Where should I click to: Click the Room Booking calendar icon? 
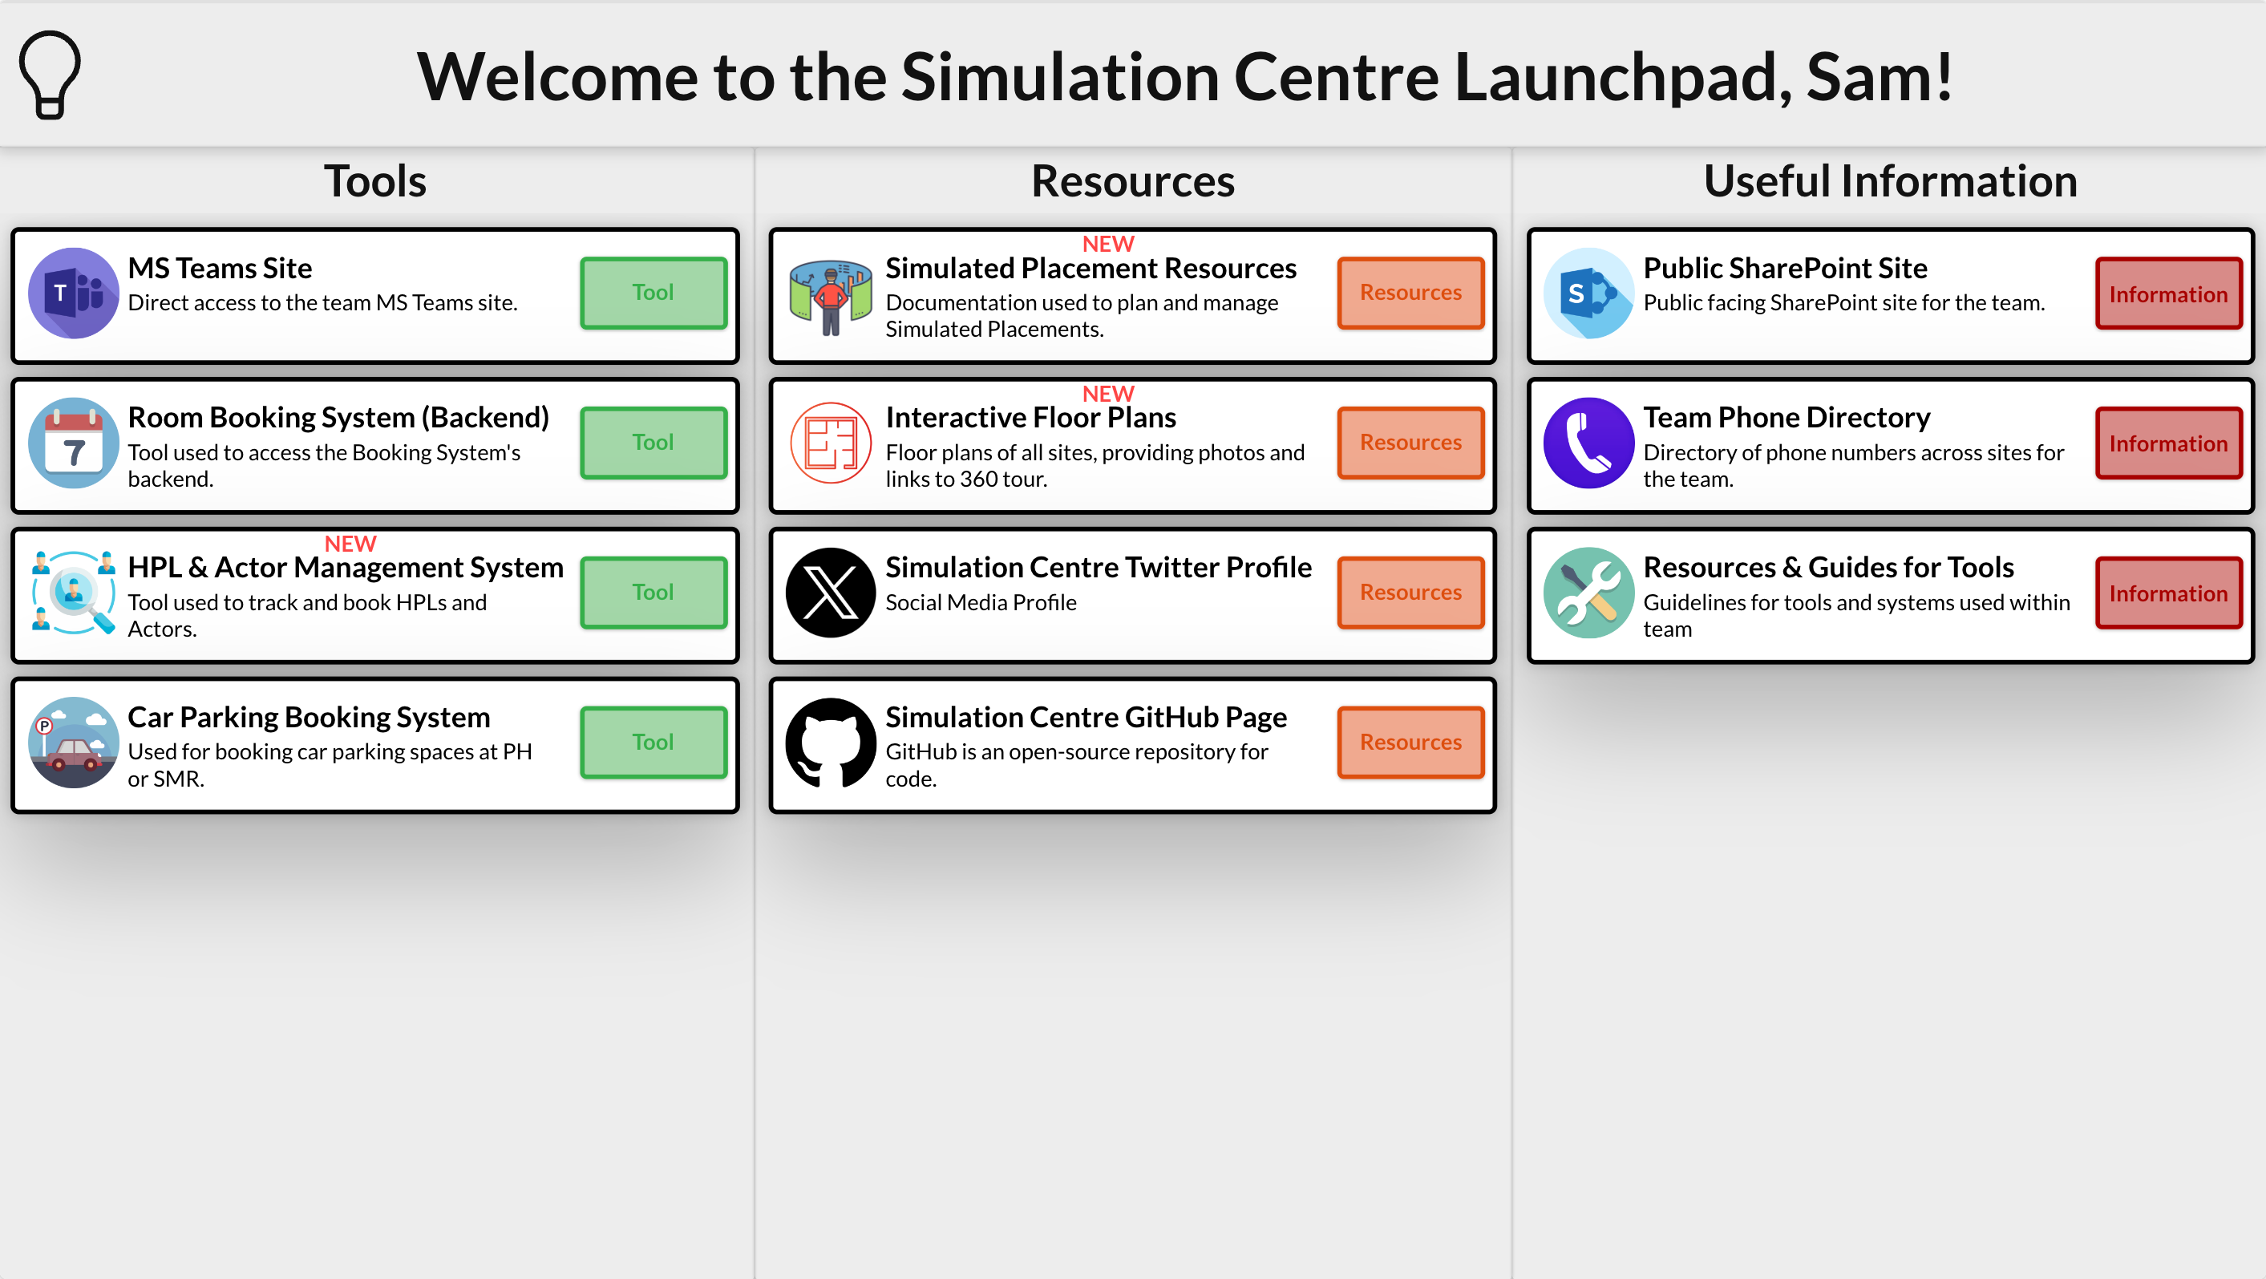[x=73, y=443]
